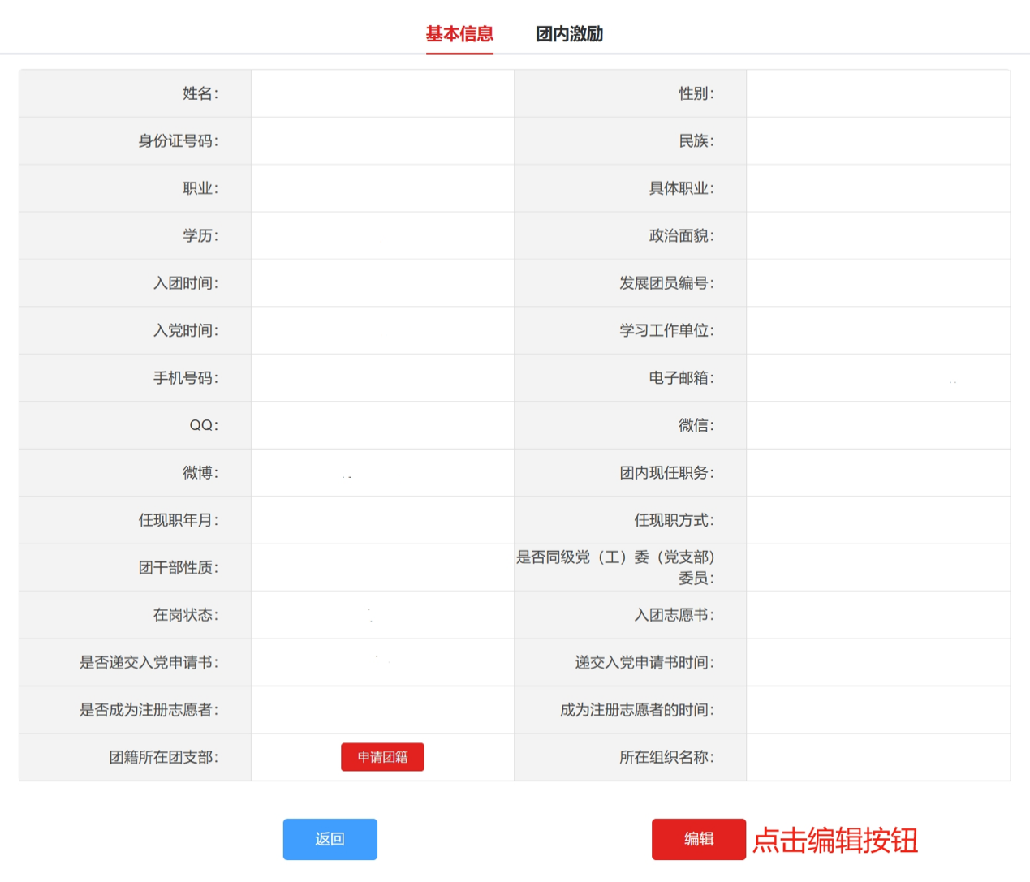The height and width of the screenshot is (882, 1030).
Task: Open the 团内激励 tab
Action: pos(569,34)
